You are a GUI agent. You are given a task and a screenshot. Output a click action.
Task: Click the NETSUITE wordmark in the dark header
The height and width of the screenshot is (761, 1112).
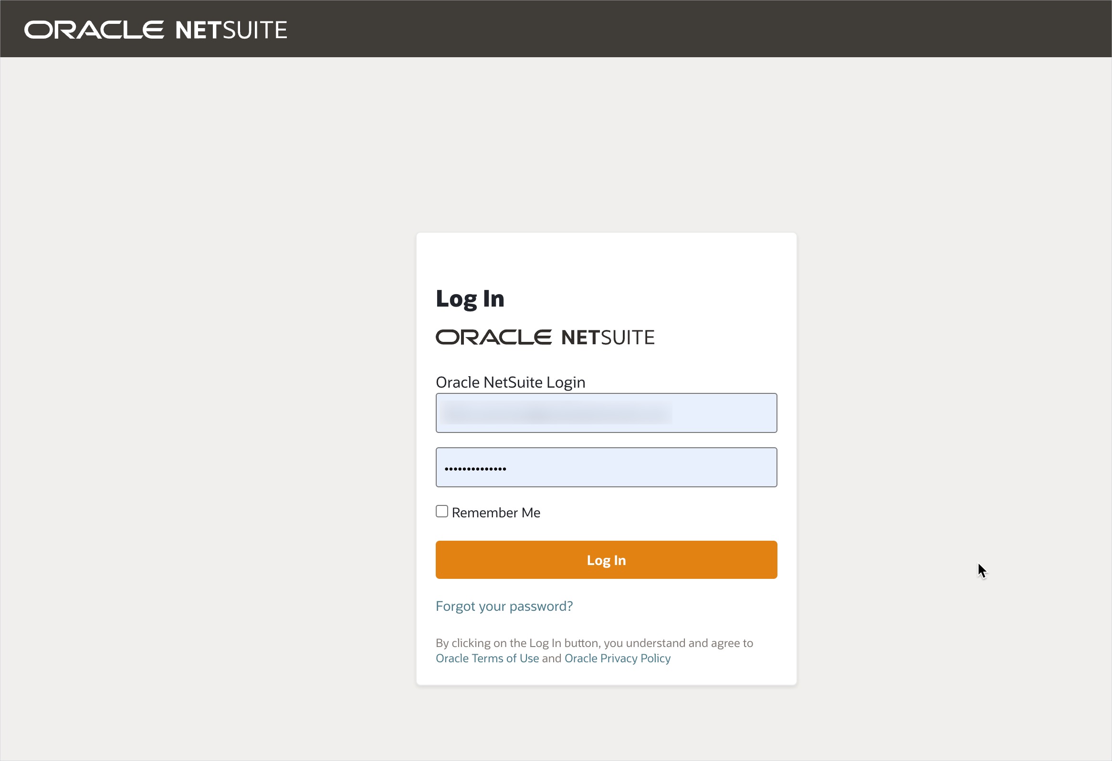point(231,30)
